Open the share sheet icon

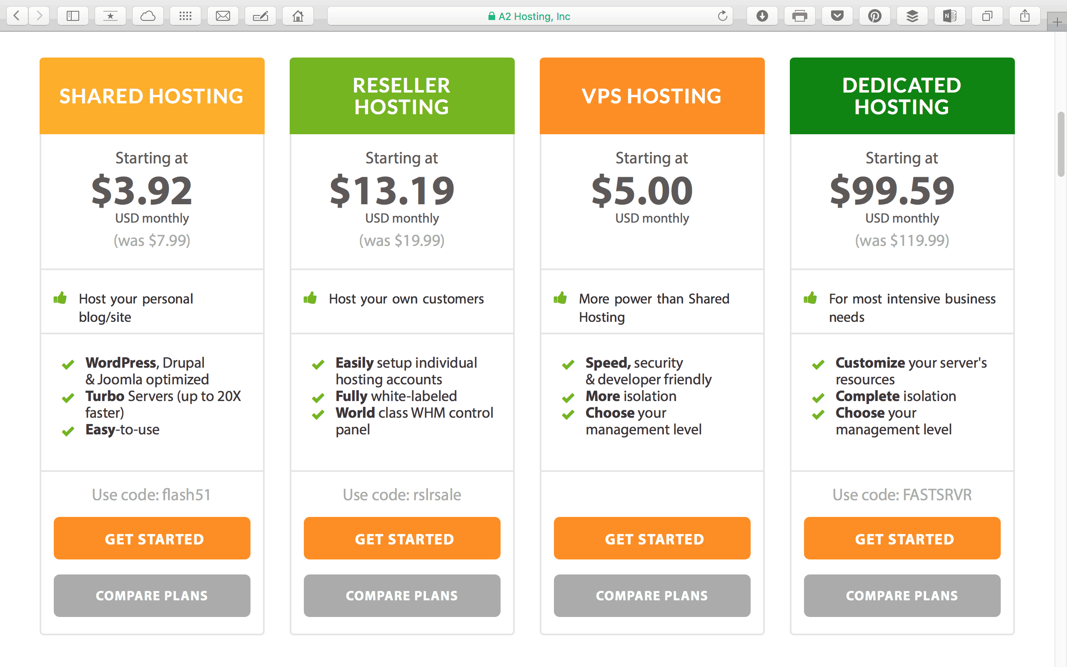[1024, 16]
